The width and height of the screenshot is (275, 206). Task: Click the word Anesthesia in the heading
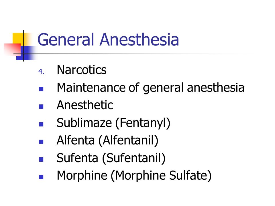point(139,39)
